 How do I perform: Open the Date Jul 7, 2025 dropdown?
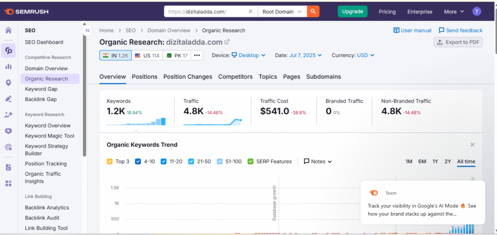pyautogui.click(x=306, y=55)
